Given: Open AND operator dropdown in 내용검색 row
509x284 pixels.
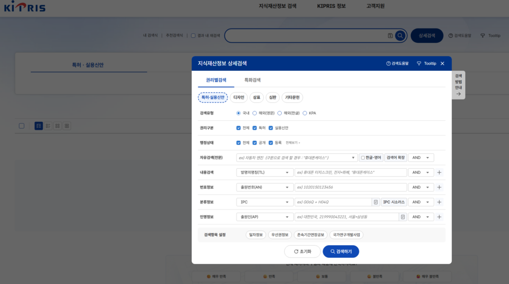Looking at the screenshot, I should [x=421, y=173].
